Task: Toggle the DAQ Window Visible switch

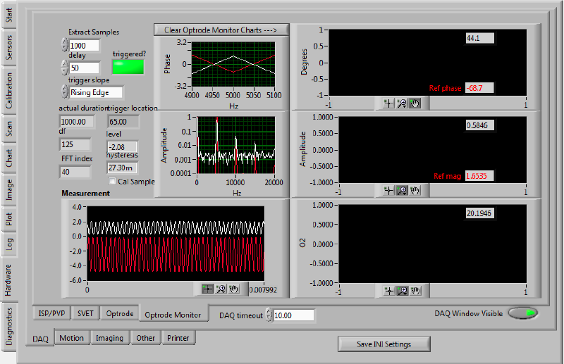Action: coord(523,313)
